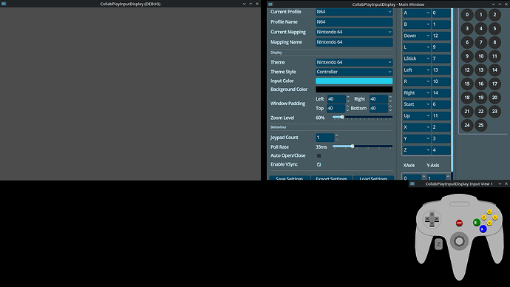
Task: Open the Theme Style dropdown
Action: 354,72
